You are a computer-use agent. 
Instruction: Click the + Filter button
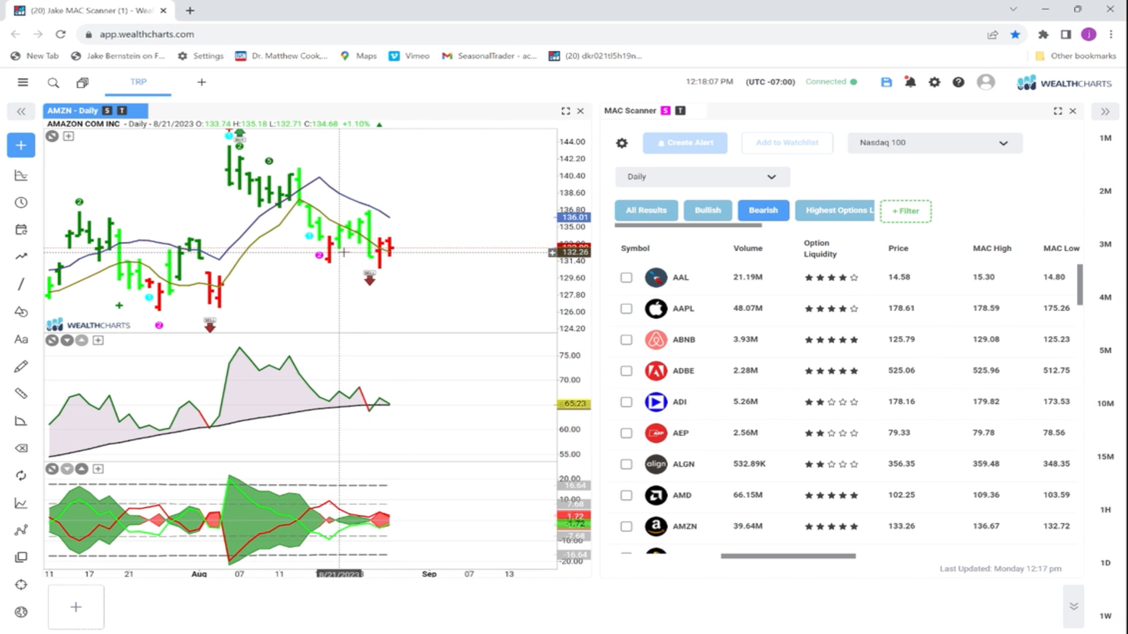(905, 211)
